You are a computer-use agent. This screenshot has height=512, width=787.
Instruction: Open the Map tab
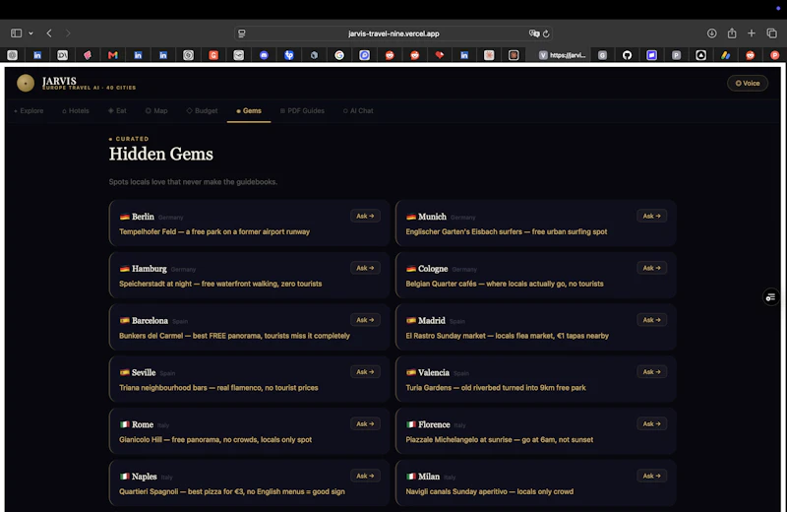click(x=156, y=110)
